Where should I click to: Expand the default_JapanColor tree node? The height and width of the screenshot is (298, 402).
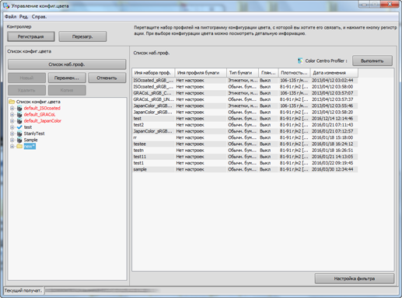(x=12, y=121)
